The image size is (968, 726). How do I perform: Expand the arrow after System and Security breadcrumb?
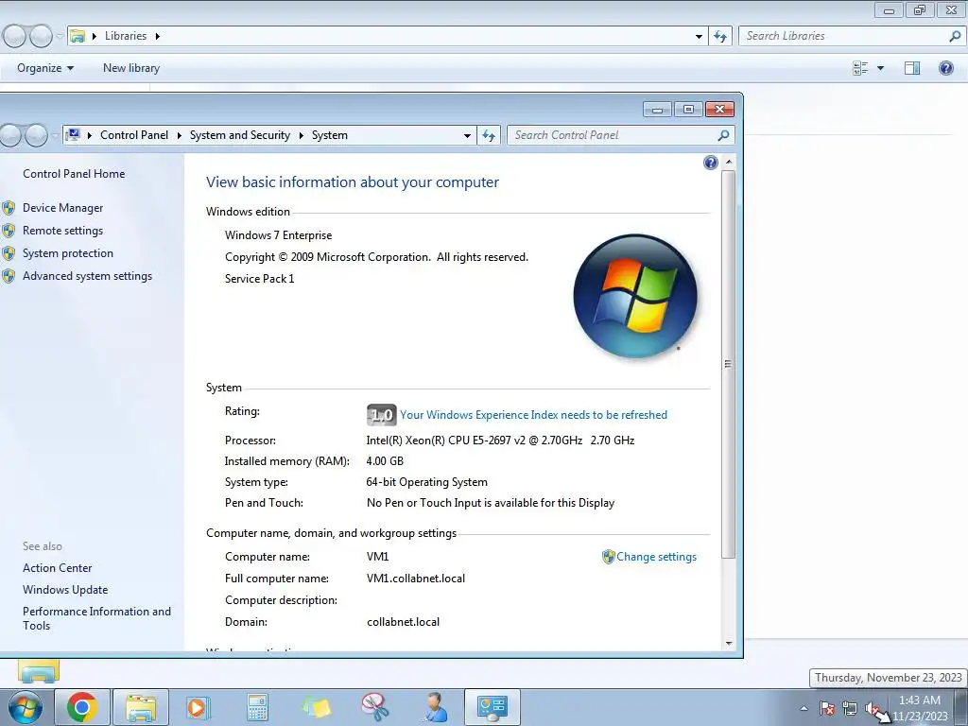pyautogui.click(x=302, y=135)
